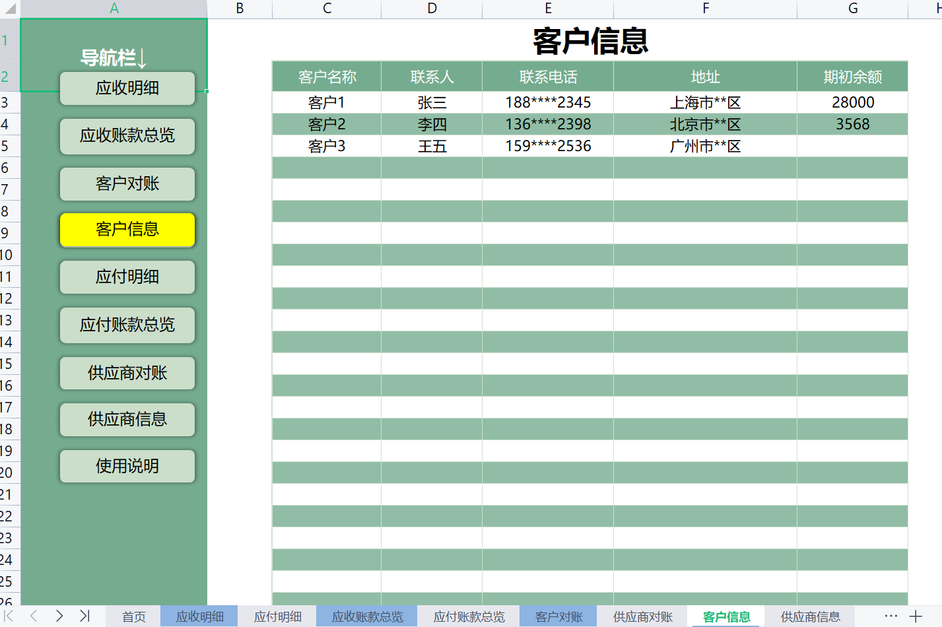Switch to the 首页 sheet tab
Screen dimensions: 942x627
(x=134, y=616)
